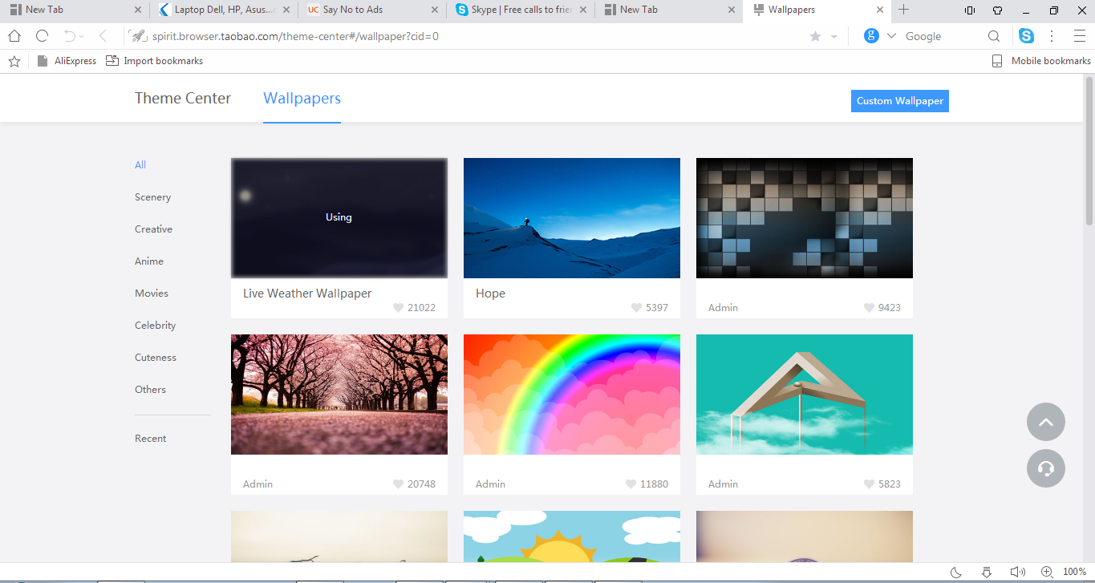Click the search magnifier icon
This screenshot has width=1095, height=583.
994,36
